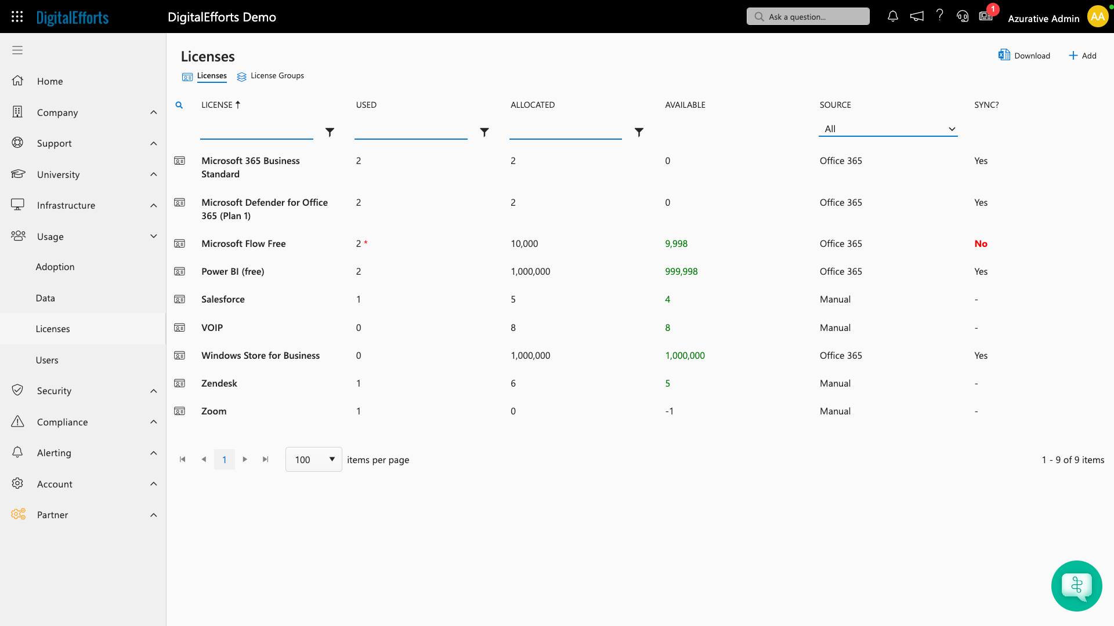The height and width of the screenshot is (626, 1114).
Task: Click the search magnifier above table
Action: click(x=179, y=105)
